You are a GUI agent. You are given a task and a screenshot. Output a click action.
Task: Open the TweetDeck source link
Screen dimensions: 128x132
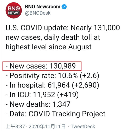point(83,126)
